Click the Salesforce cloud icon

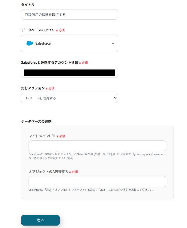pyautogui.click(x=30, y=43)
